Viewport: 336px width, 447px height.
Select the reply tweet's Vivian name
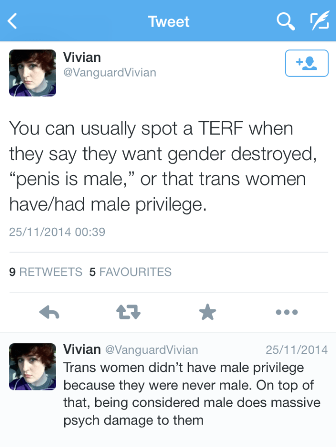click(82, 350)
